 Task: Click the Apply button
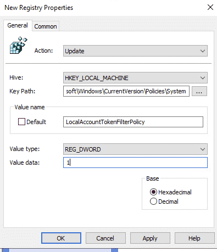pyautogui.click(x=150, y=238)
